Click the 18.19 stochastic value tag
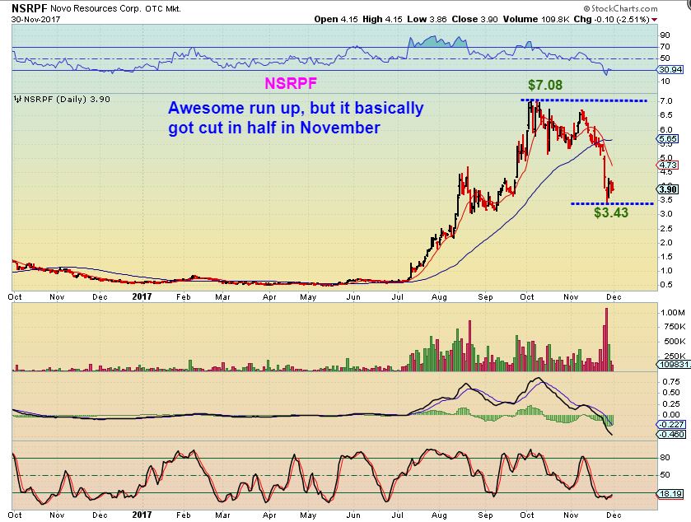This screenshot has width=691, height=522. [670, 494]
